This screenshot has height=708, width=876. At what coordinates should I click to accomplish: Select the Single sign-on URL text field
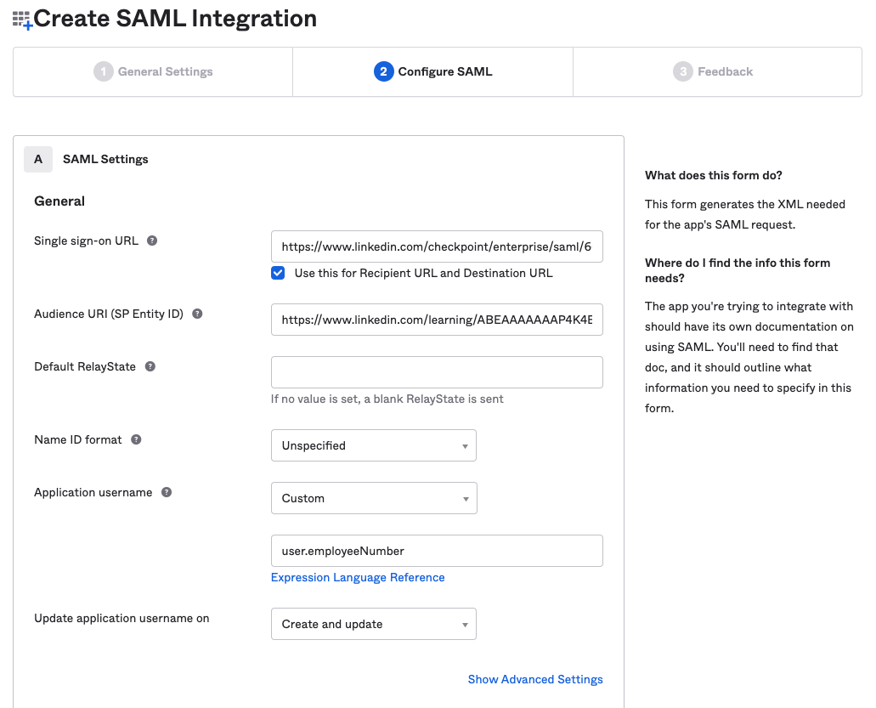(x=436, y=246)
